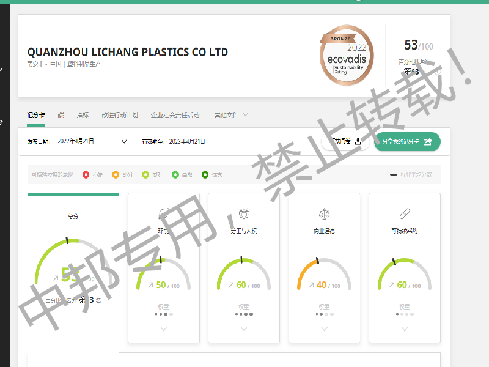Open the 发布日期 date dropdown

click(x=93, y=142)
